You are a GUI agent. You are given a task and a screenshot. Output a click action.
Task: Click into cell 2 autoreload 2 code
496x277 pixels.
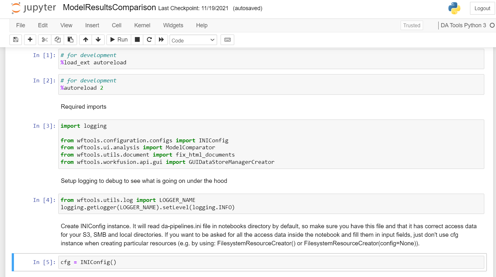(x=271, y=84)
